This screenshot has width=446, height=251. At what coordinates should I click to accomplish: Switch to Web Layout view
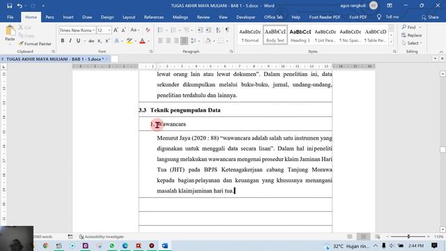[x=377, y=236]
